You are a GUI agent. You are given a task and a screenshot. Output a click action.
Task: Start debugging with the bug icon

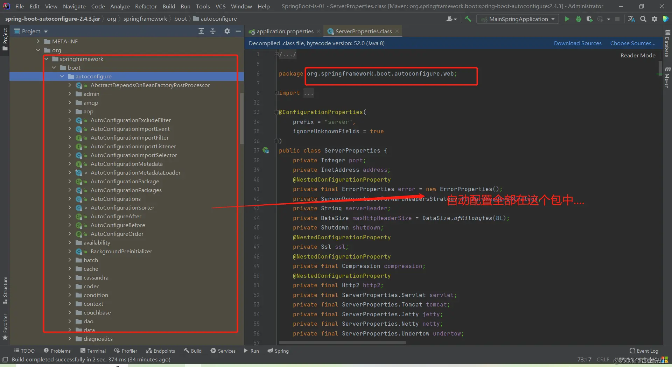point(579,19)
